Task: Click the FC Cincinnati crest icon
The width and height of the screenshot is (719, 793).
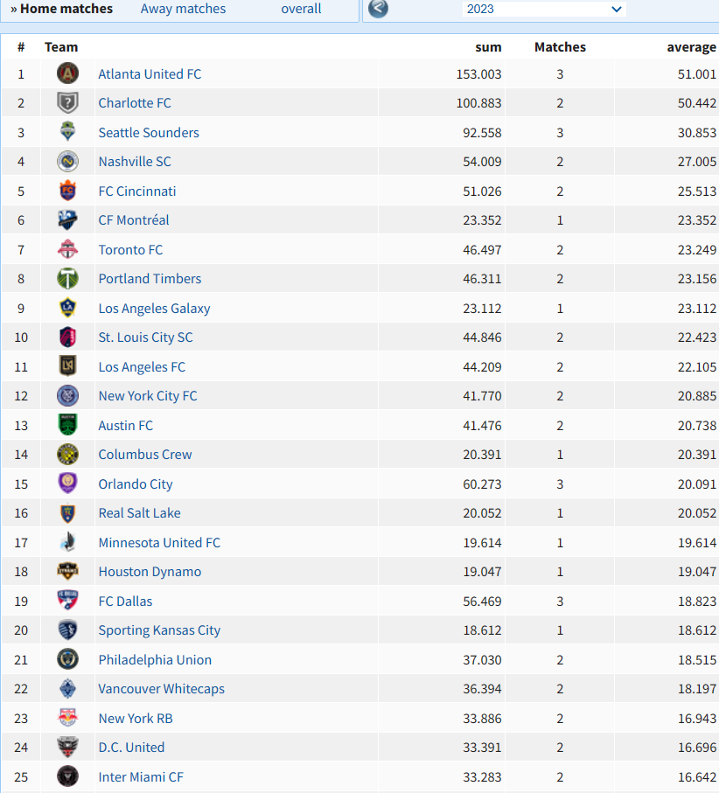Action: pyautogui.click(x=67, y=191)
